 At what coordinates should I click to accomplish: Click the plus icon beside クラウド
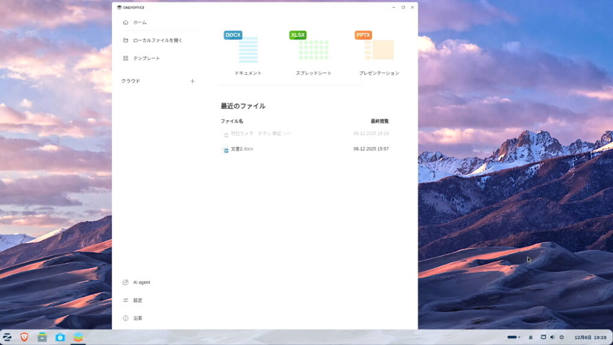coord(192,81)
